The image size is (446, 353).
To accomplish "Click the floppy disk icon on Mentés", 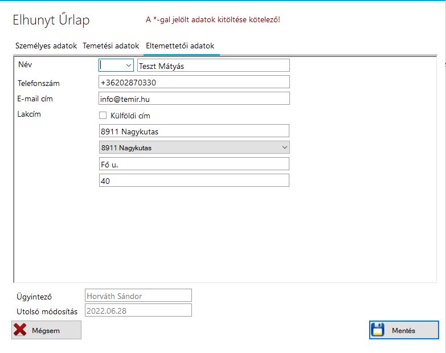I will pos(379,330).
